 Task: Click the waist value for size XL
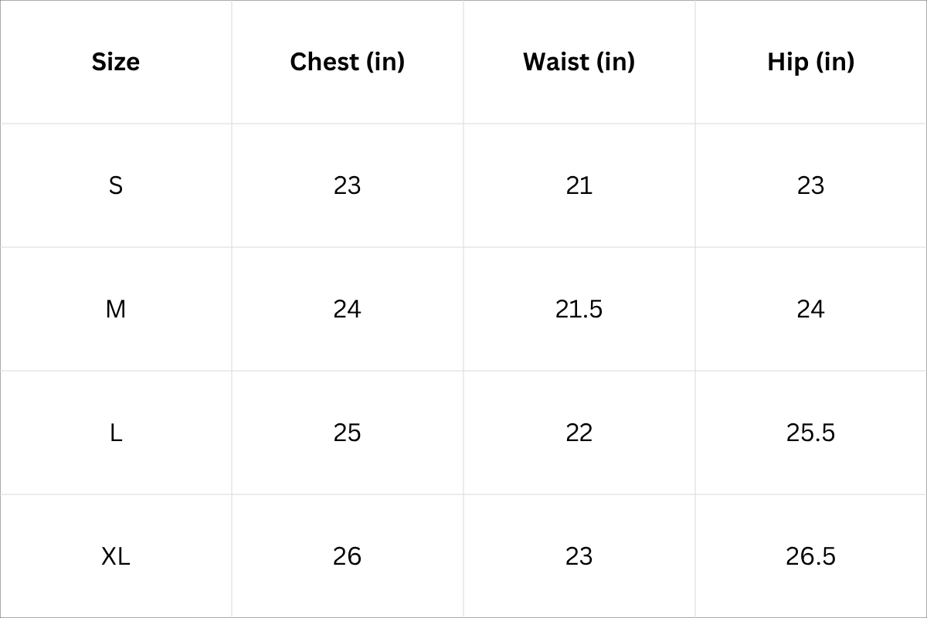[x=579, y=556]
